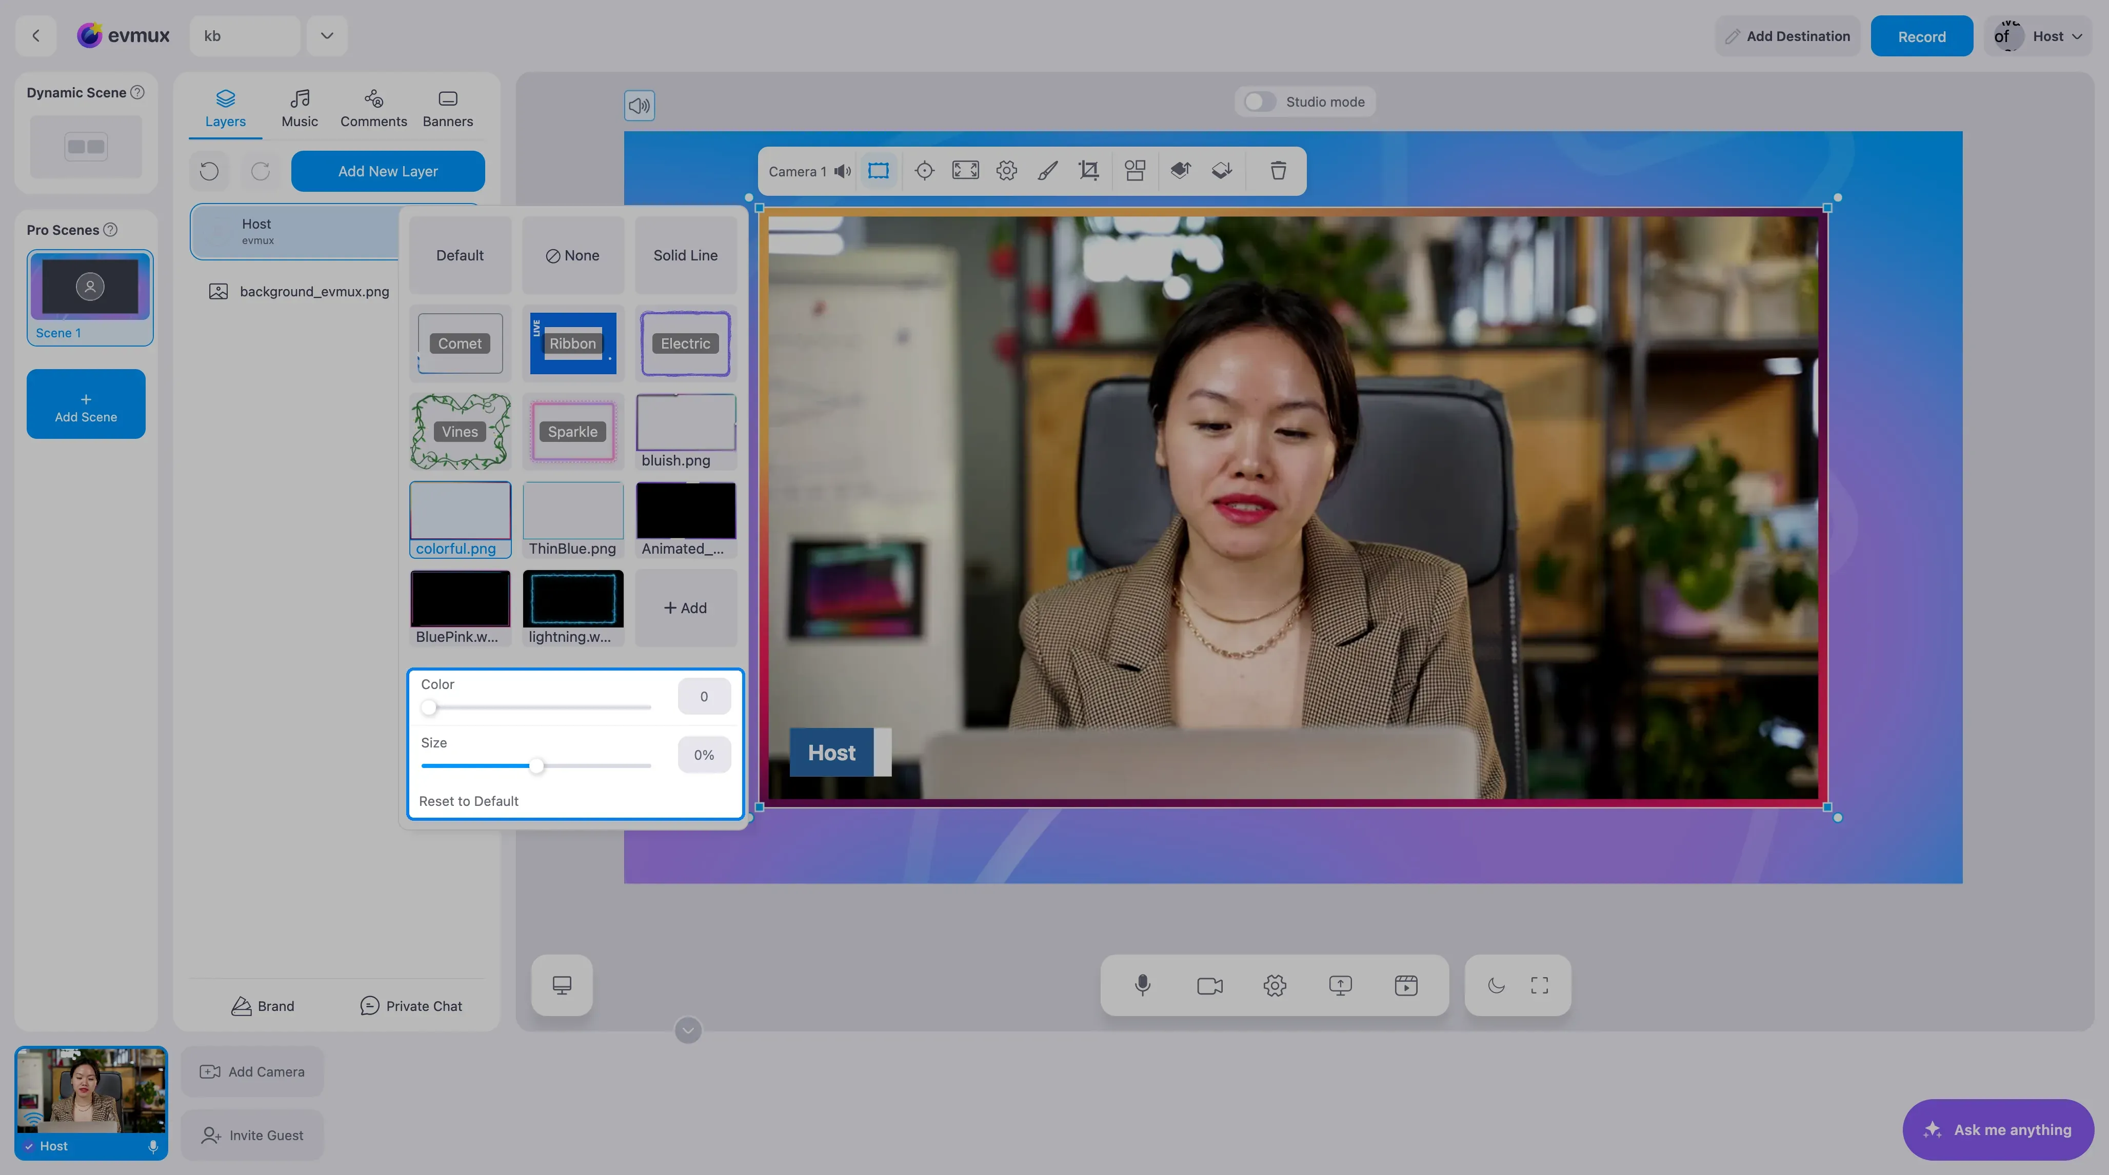The height and width of the screenshot is (1175, 2109).
Task: Click Add New Layer button
Action: (x=388, y=171)
